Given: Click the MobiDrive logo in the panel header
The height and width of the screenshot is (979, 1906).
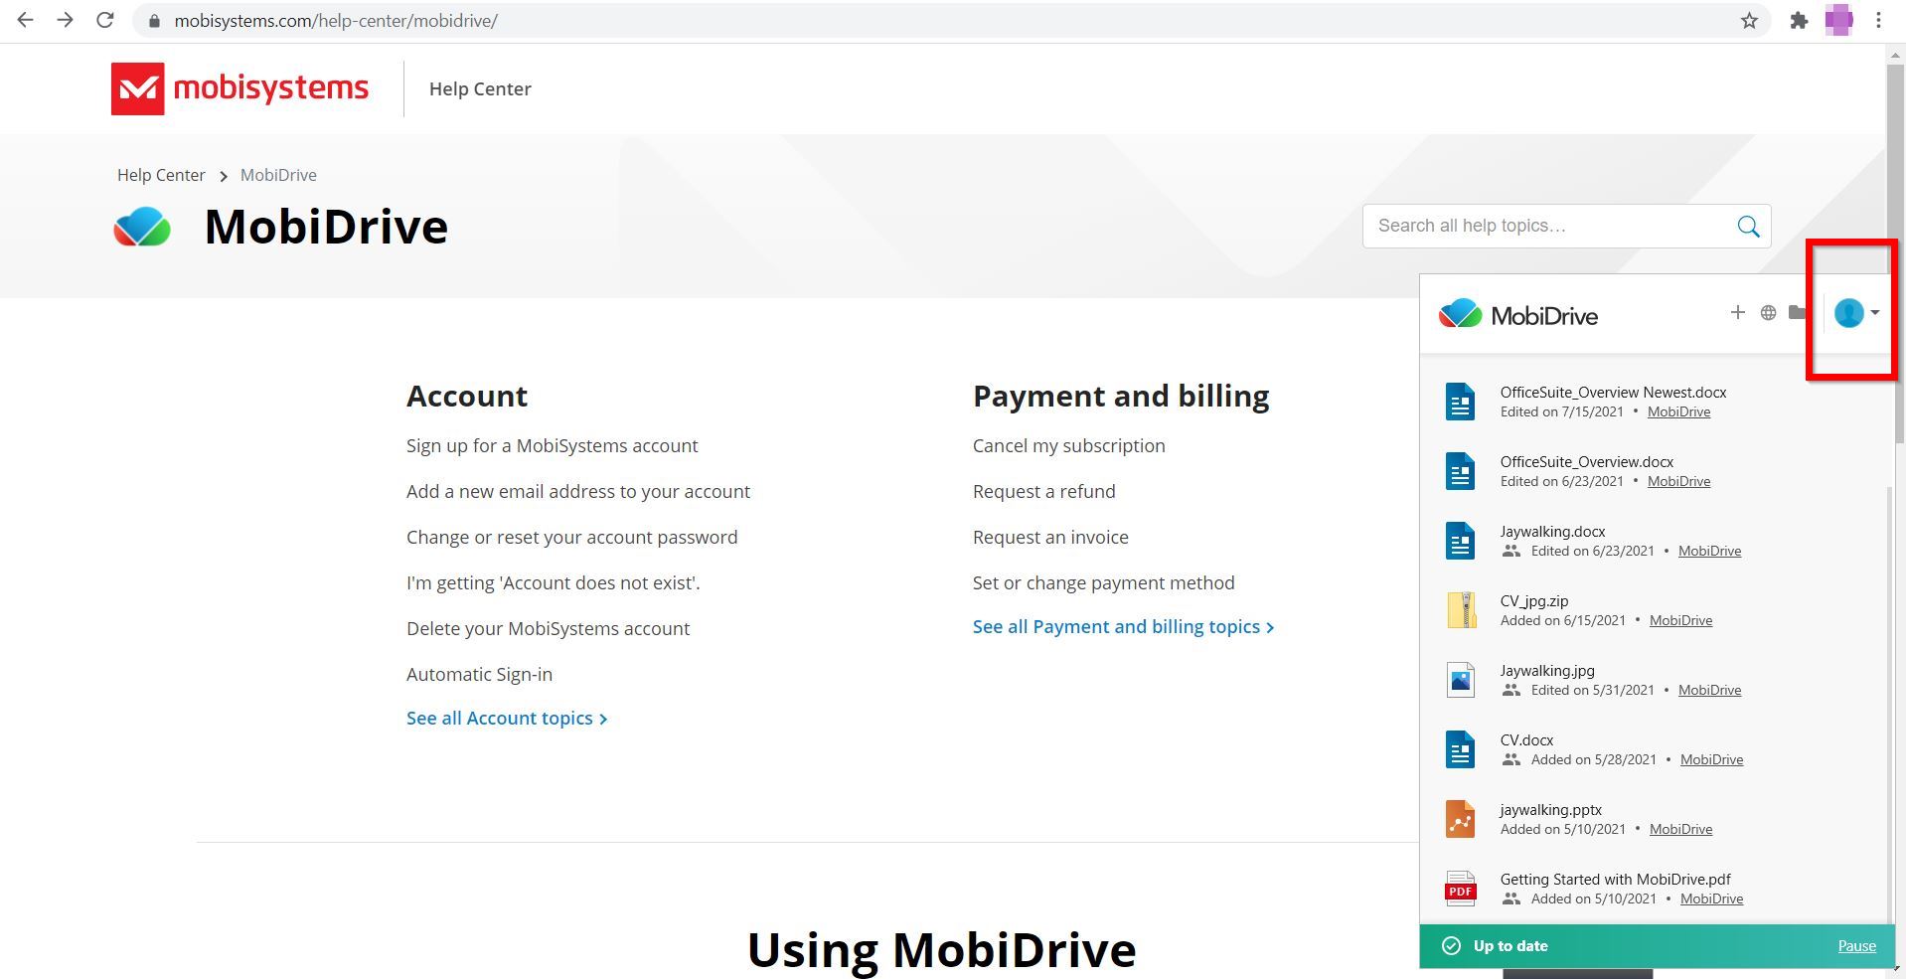Looking at the screenshot, I should coord(1517,314).
